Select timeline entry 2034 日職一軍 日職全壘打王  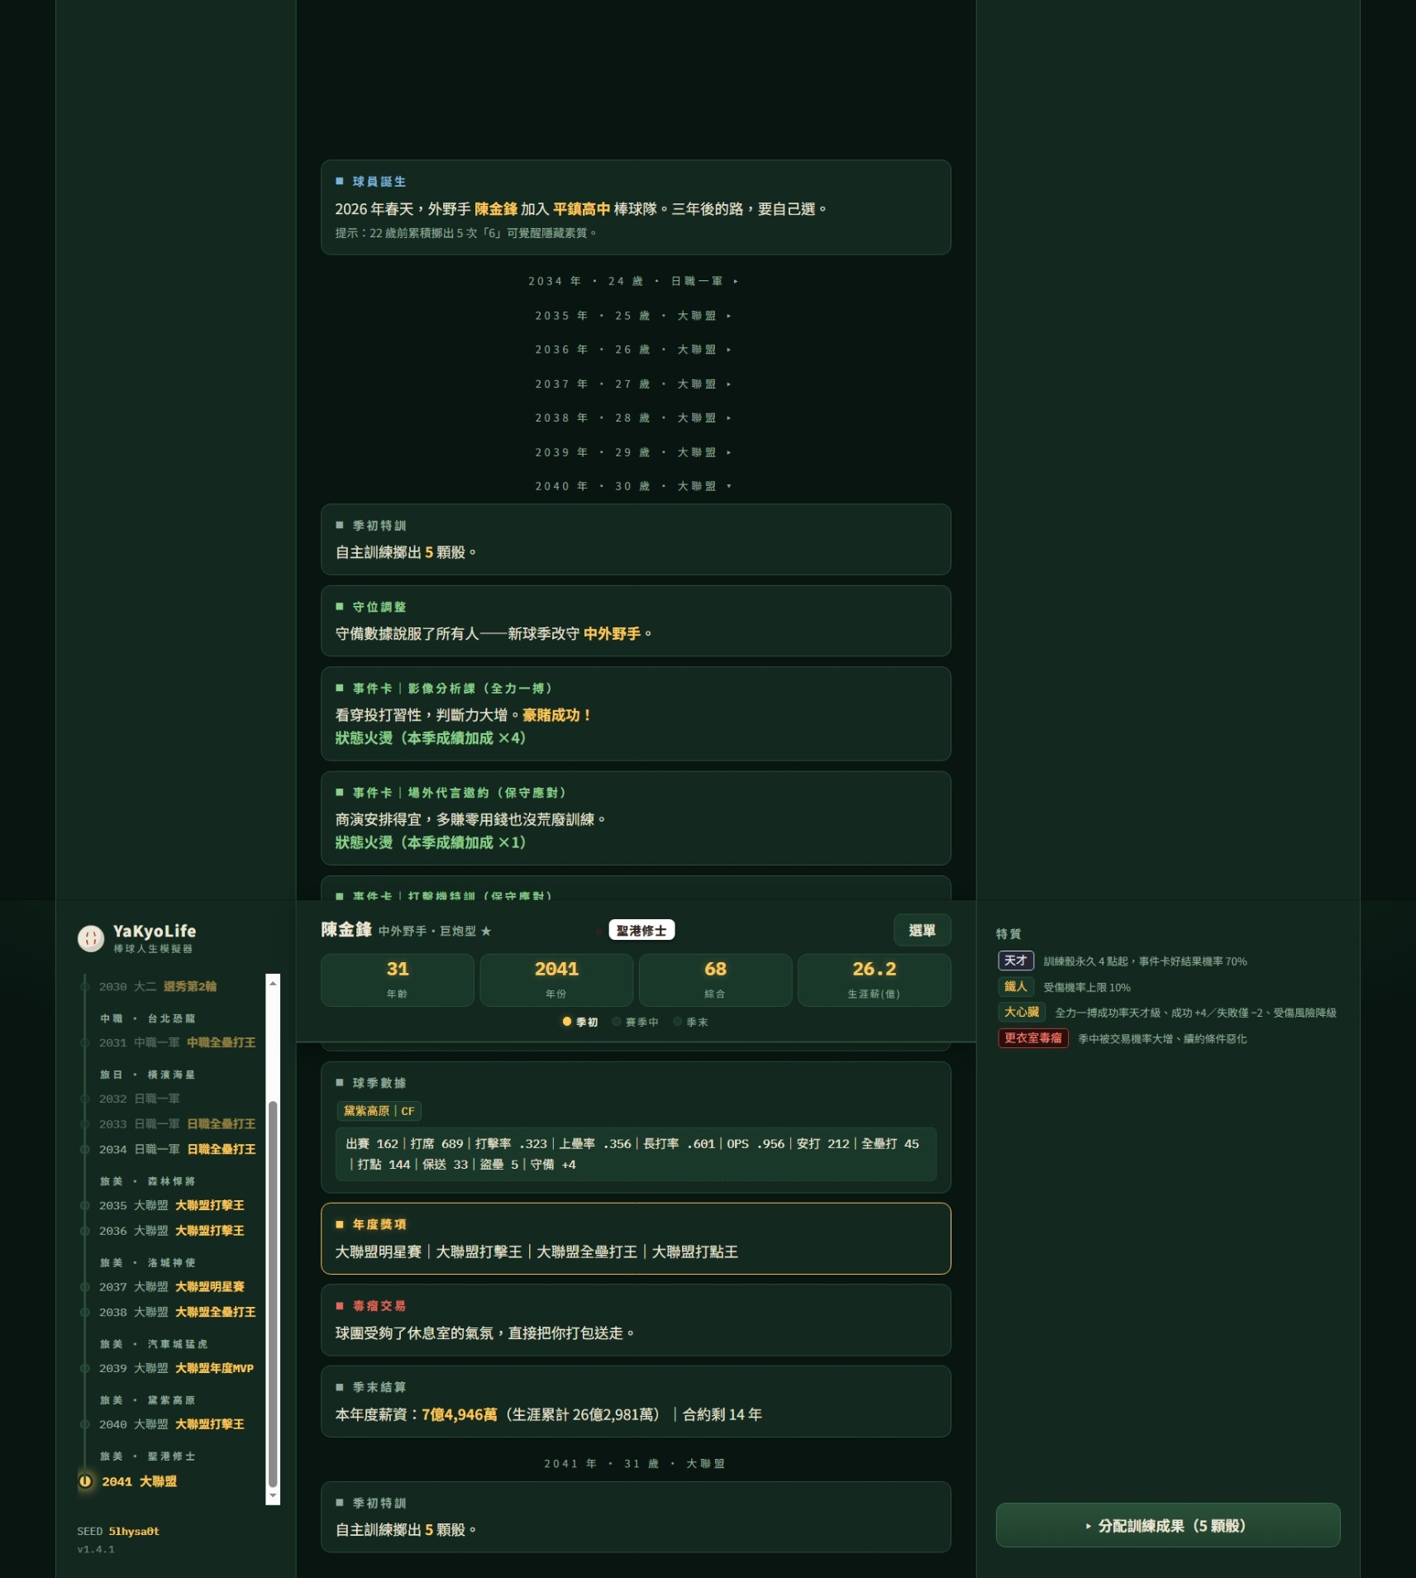pos(177,1149)
